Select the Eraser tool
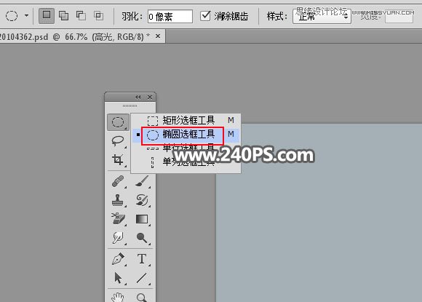Image resolution: width=422 pixels, height=302 pixels. (x=118, y=219)
